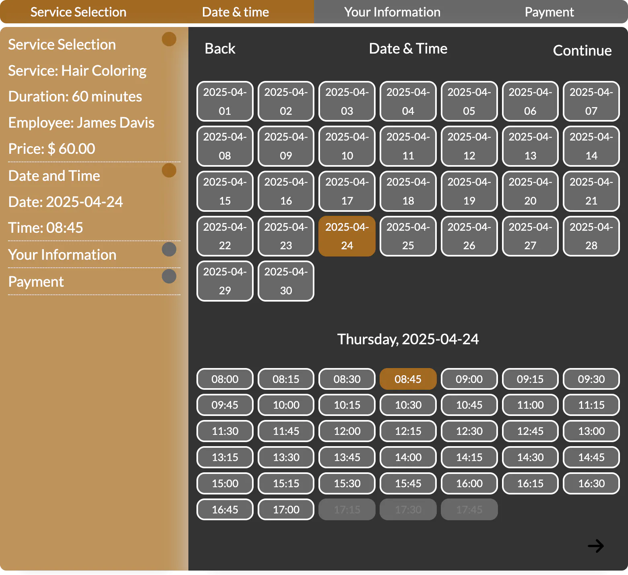Choose the 10:30 time slot
Image resolution: width=628 pixels, height=575 pixels.
[x=408, y=405]
